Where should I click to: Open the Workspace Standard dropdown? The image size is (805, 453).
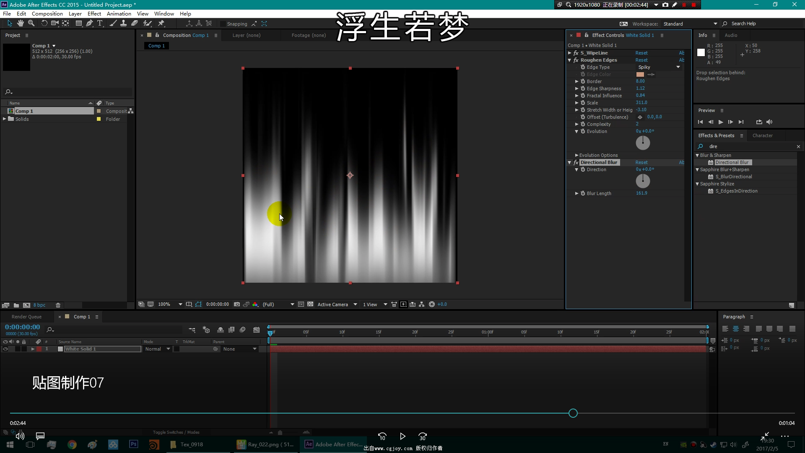[x=690, y=24]
